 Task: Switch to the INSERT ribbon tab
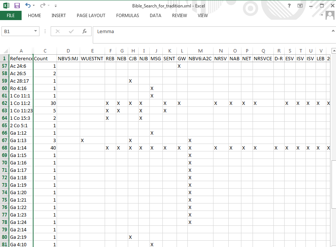(58, 15)
